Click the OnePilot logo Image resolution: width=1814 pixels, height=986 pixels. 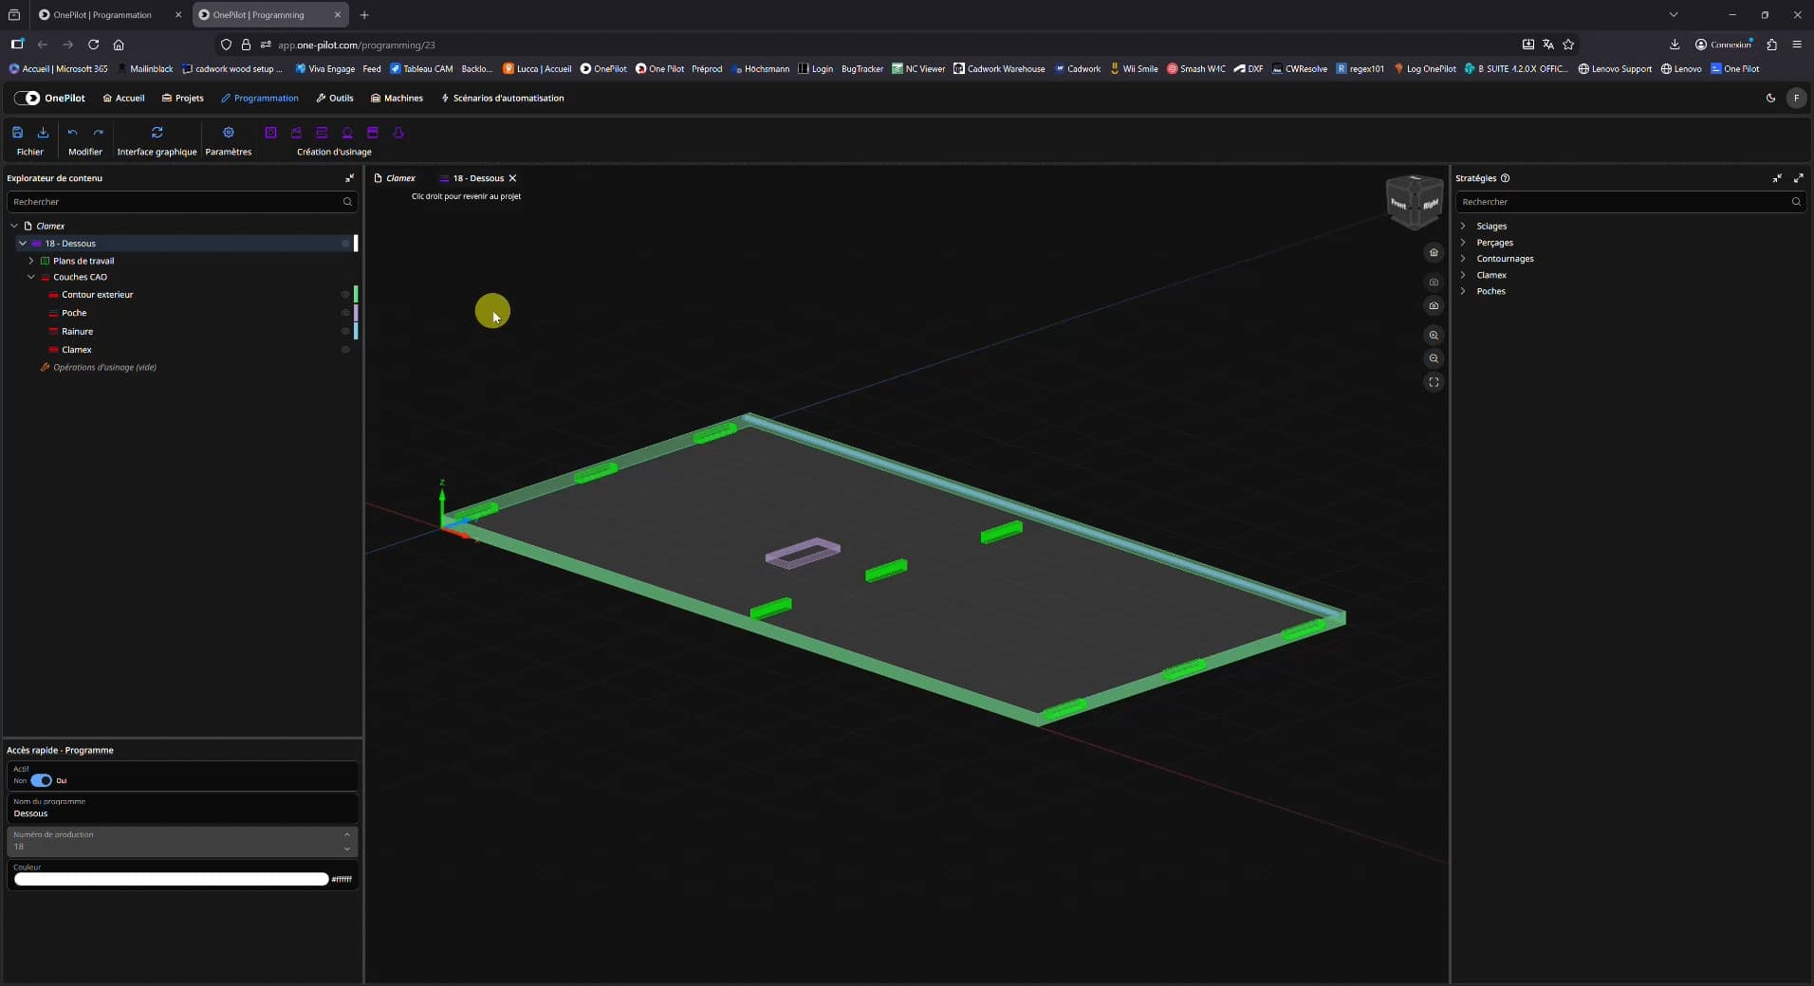coord(49,98)
